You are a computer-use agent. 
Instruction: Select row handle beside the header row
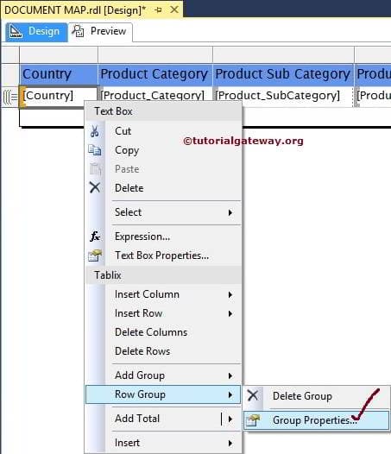click(x=10, y=75)
